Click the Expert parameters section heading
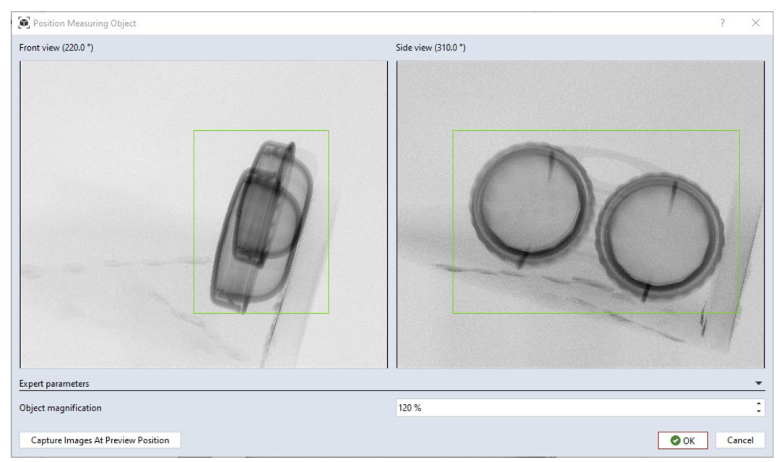Image resolution: width=780 pixels, height=462 pixels. [54, 384]
